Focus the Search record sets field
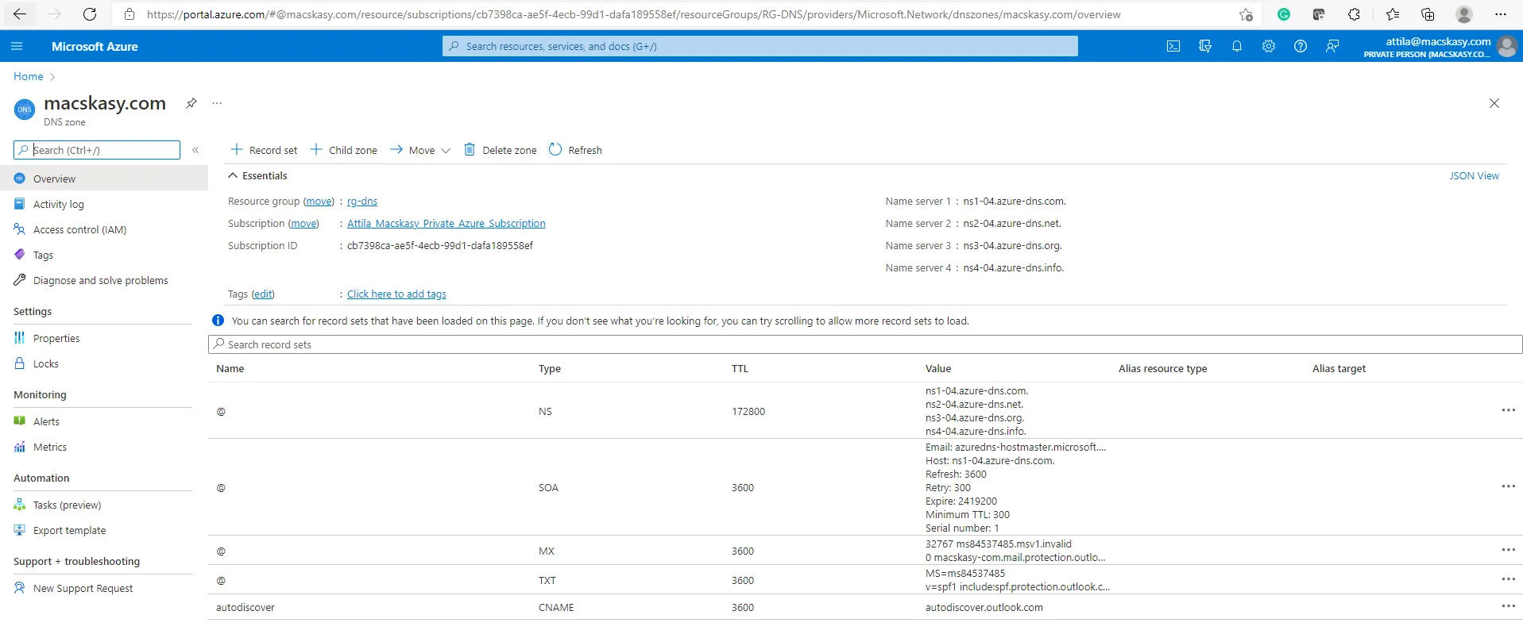 (x=865, y=344)
